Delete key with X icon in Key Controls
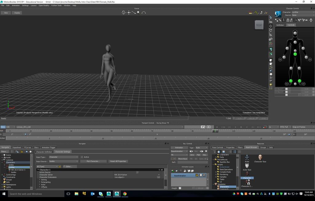This screenshot has height=201, width=315. [x=206, y=151]
